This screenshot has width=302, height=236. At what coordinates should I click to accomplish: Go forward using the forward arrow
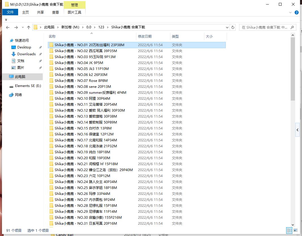[x=16, y=27]
